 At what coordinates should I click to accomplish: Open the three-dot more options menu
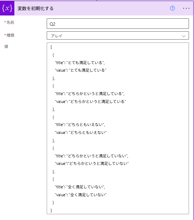(186, 8)
